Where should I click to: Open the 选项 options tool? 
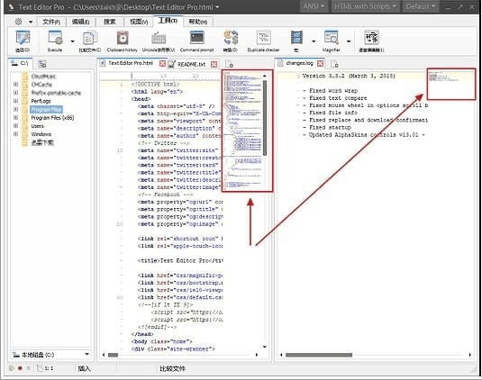23,41
